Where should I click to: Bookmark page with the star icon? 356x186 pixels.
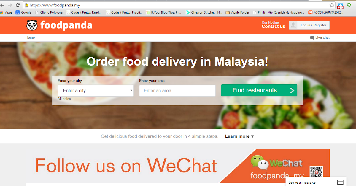[x=332, y=5]
